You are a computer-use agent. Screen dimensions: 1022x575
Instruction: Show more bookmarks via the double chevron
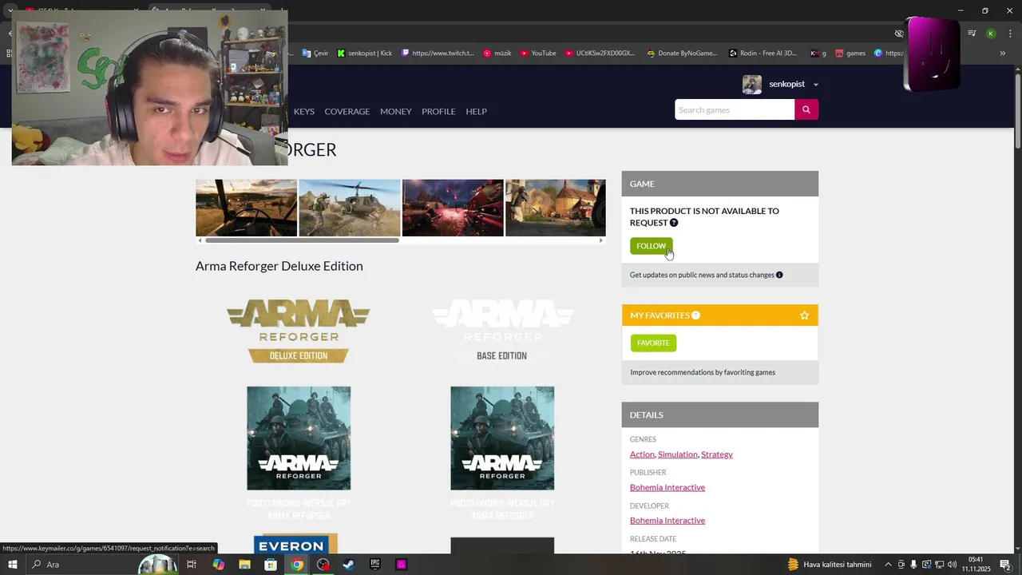point(1002,54)
